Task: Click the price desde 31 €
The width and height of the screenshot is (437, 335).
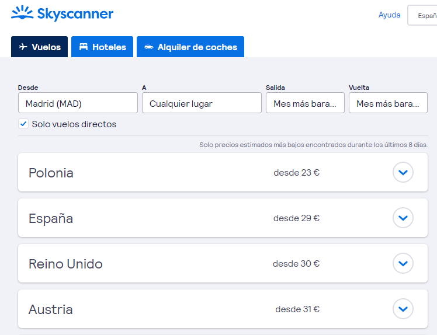Action: (297, 309)
